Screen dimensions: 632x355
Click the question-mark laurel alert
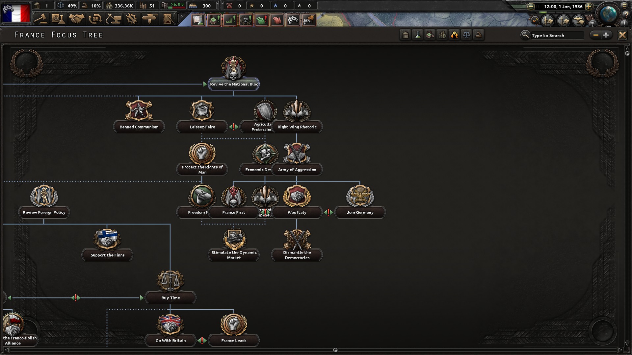[x=246, y=20]
